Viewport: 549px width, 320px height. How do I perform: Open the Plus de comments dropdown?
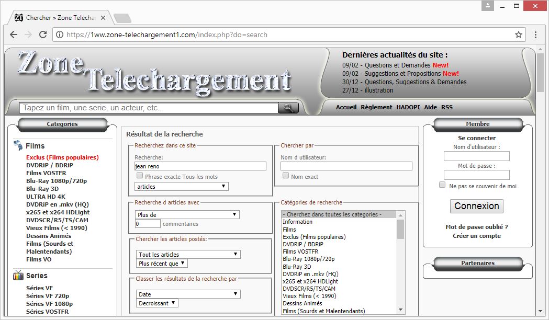[x=187, y=214]
